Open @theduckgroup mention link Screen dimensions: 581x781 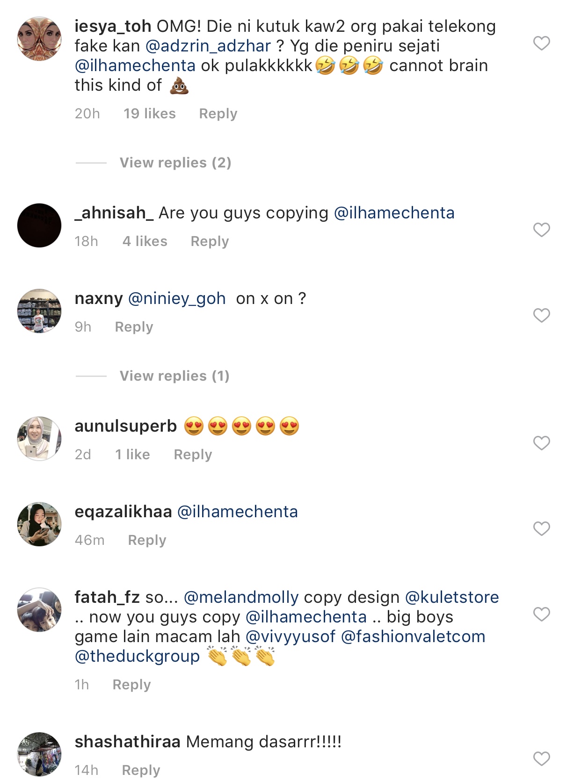(x=137, y=656)
